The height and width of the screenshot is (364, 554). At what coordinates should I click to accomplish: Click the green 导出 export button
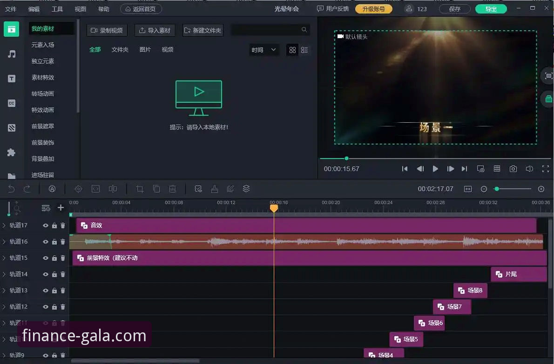pos(491,9)
